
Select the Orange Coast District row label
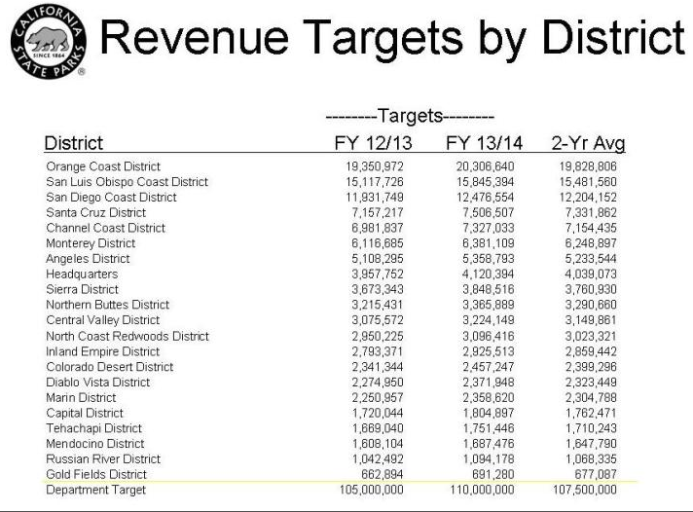point(103,166)
